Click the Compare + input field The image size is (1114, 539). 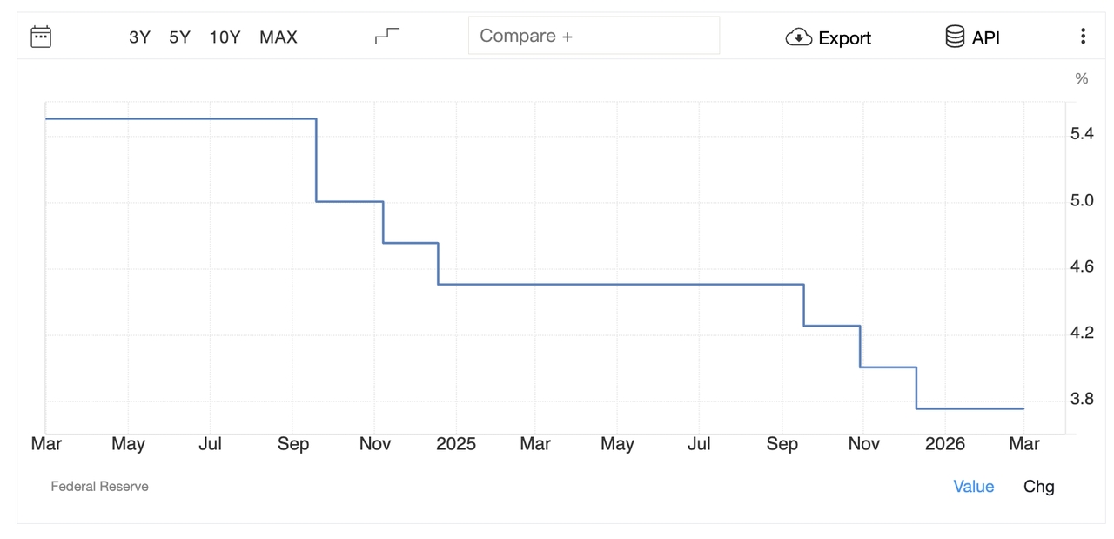(x=594, y=36)
